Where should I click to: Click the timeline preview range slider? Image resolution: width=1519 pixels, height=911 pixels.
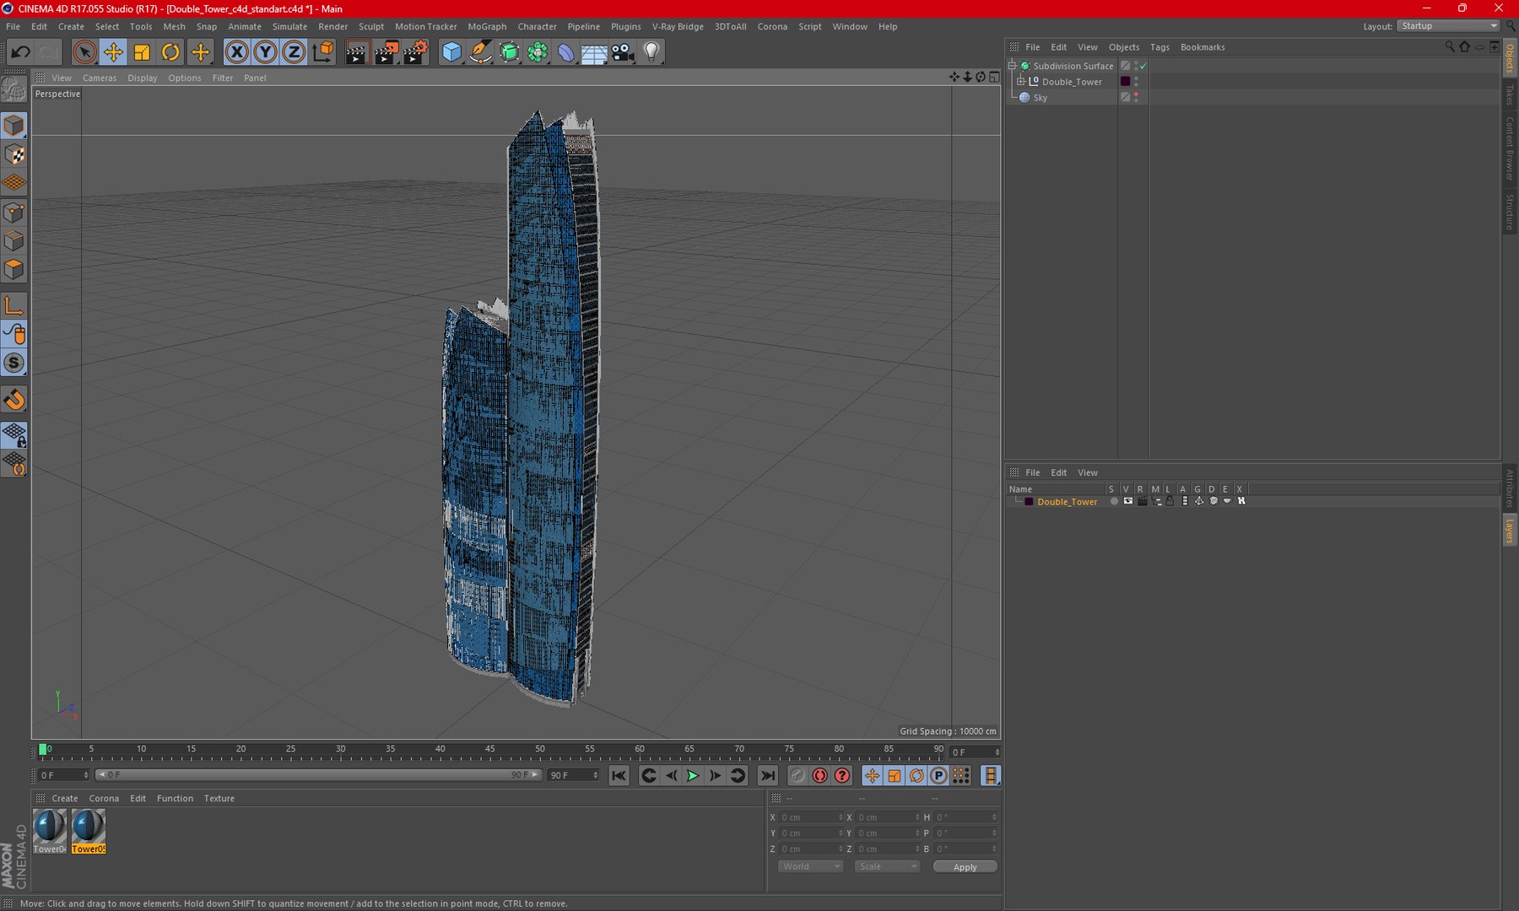coord(317,775)
